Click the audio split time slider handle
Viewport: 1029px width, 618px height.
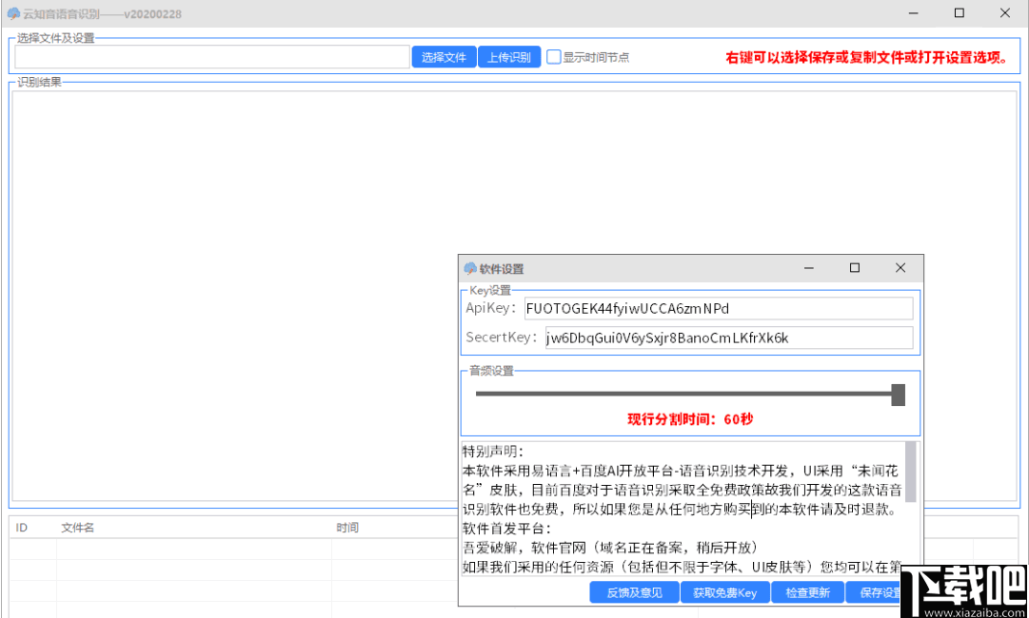click(x=898, y=393)
